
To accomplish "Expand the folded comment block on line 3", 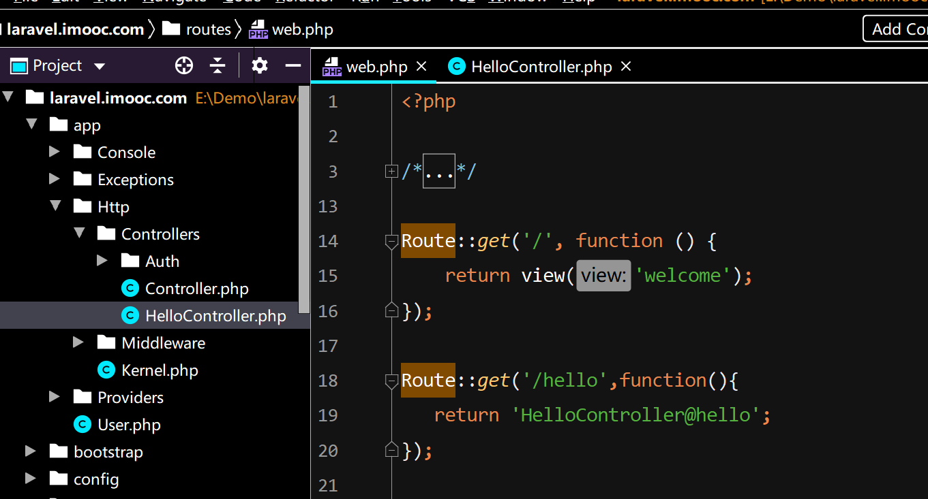I will click(391, 172).
